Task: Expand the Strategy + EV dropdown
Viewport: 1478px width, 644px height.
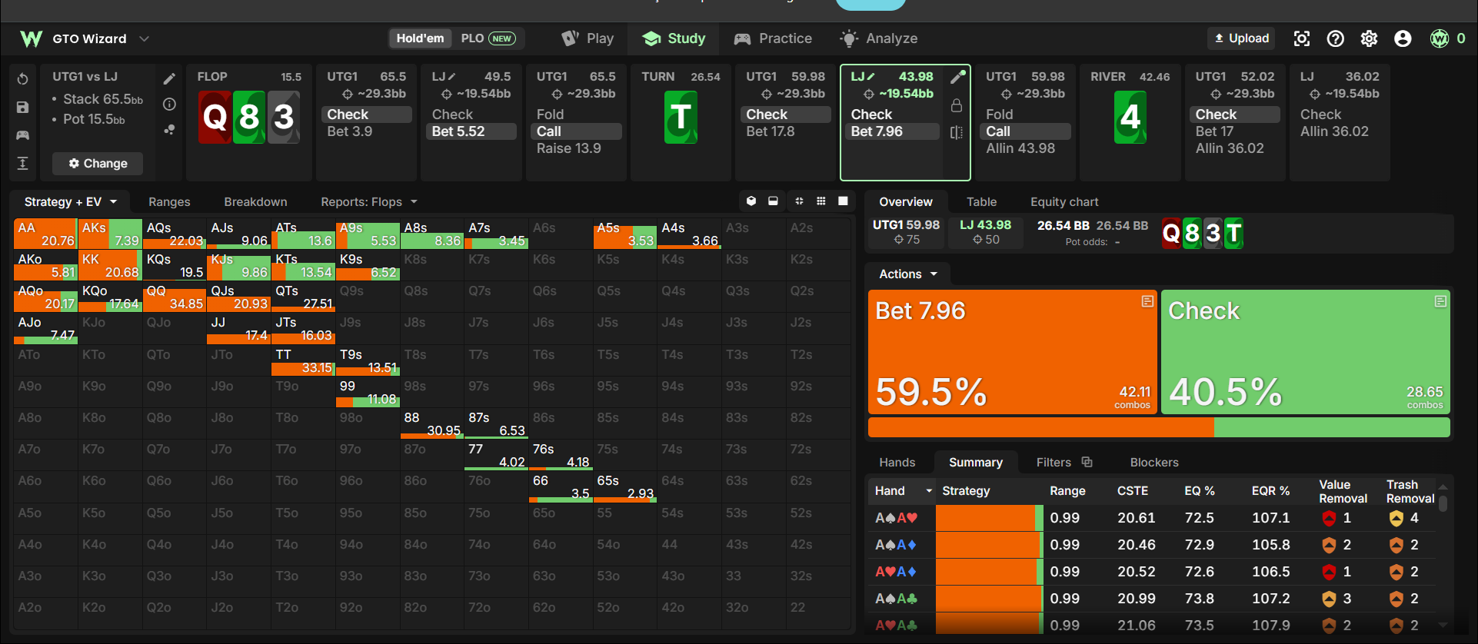Action: coord(70,202)
